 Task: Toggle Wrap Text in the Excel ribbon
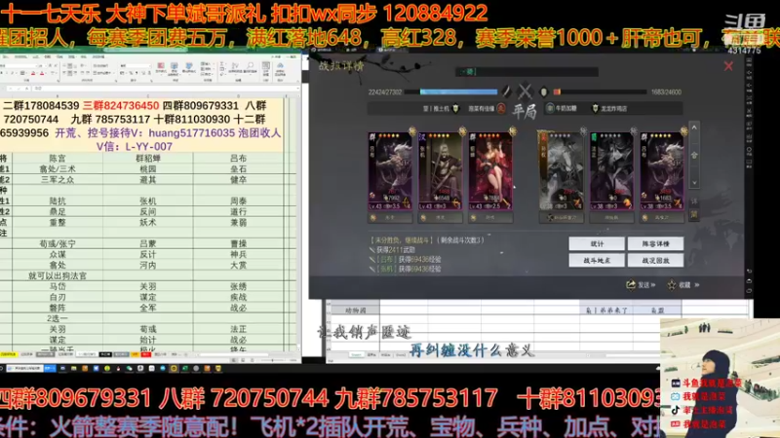100,65
